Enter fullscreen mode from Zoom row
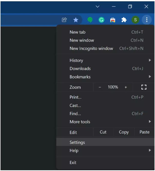Image resolution: width=155 pixels, height=171 pixels. click(x=144, y=87)
